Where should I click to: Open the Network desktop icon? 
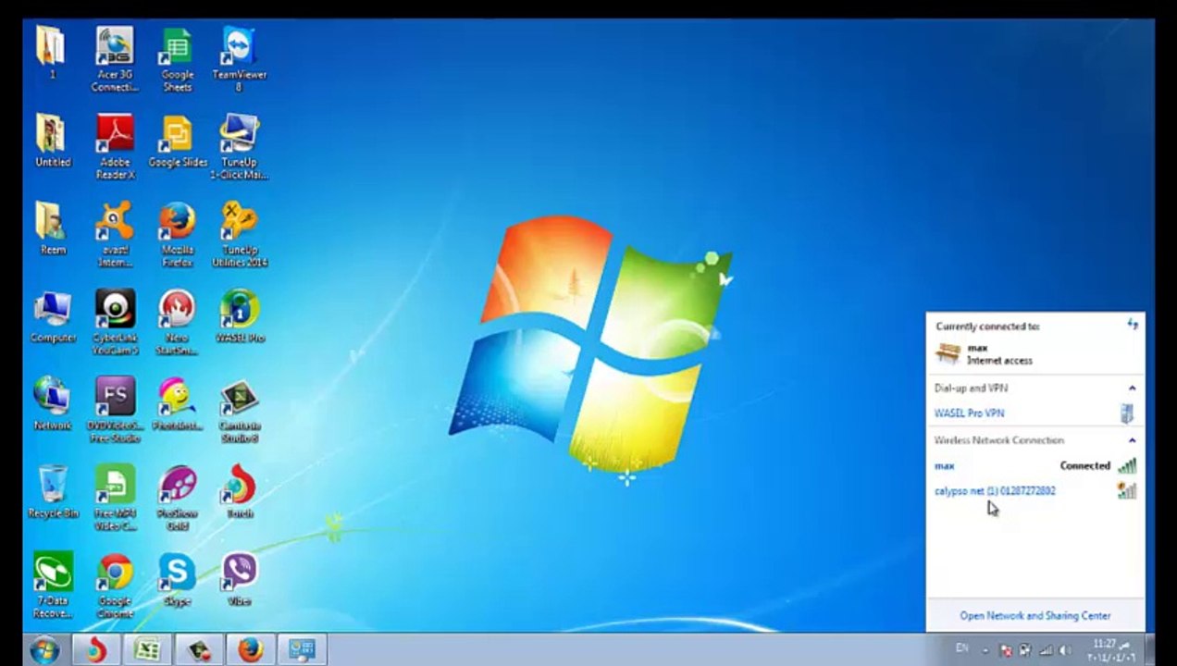tap(53, 404)
